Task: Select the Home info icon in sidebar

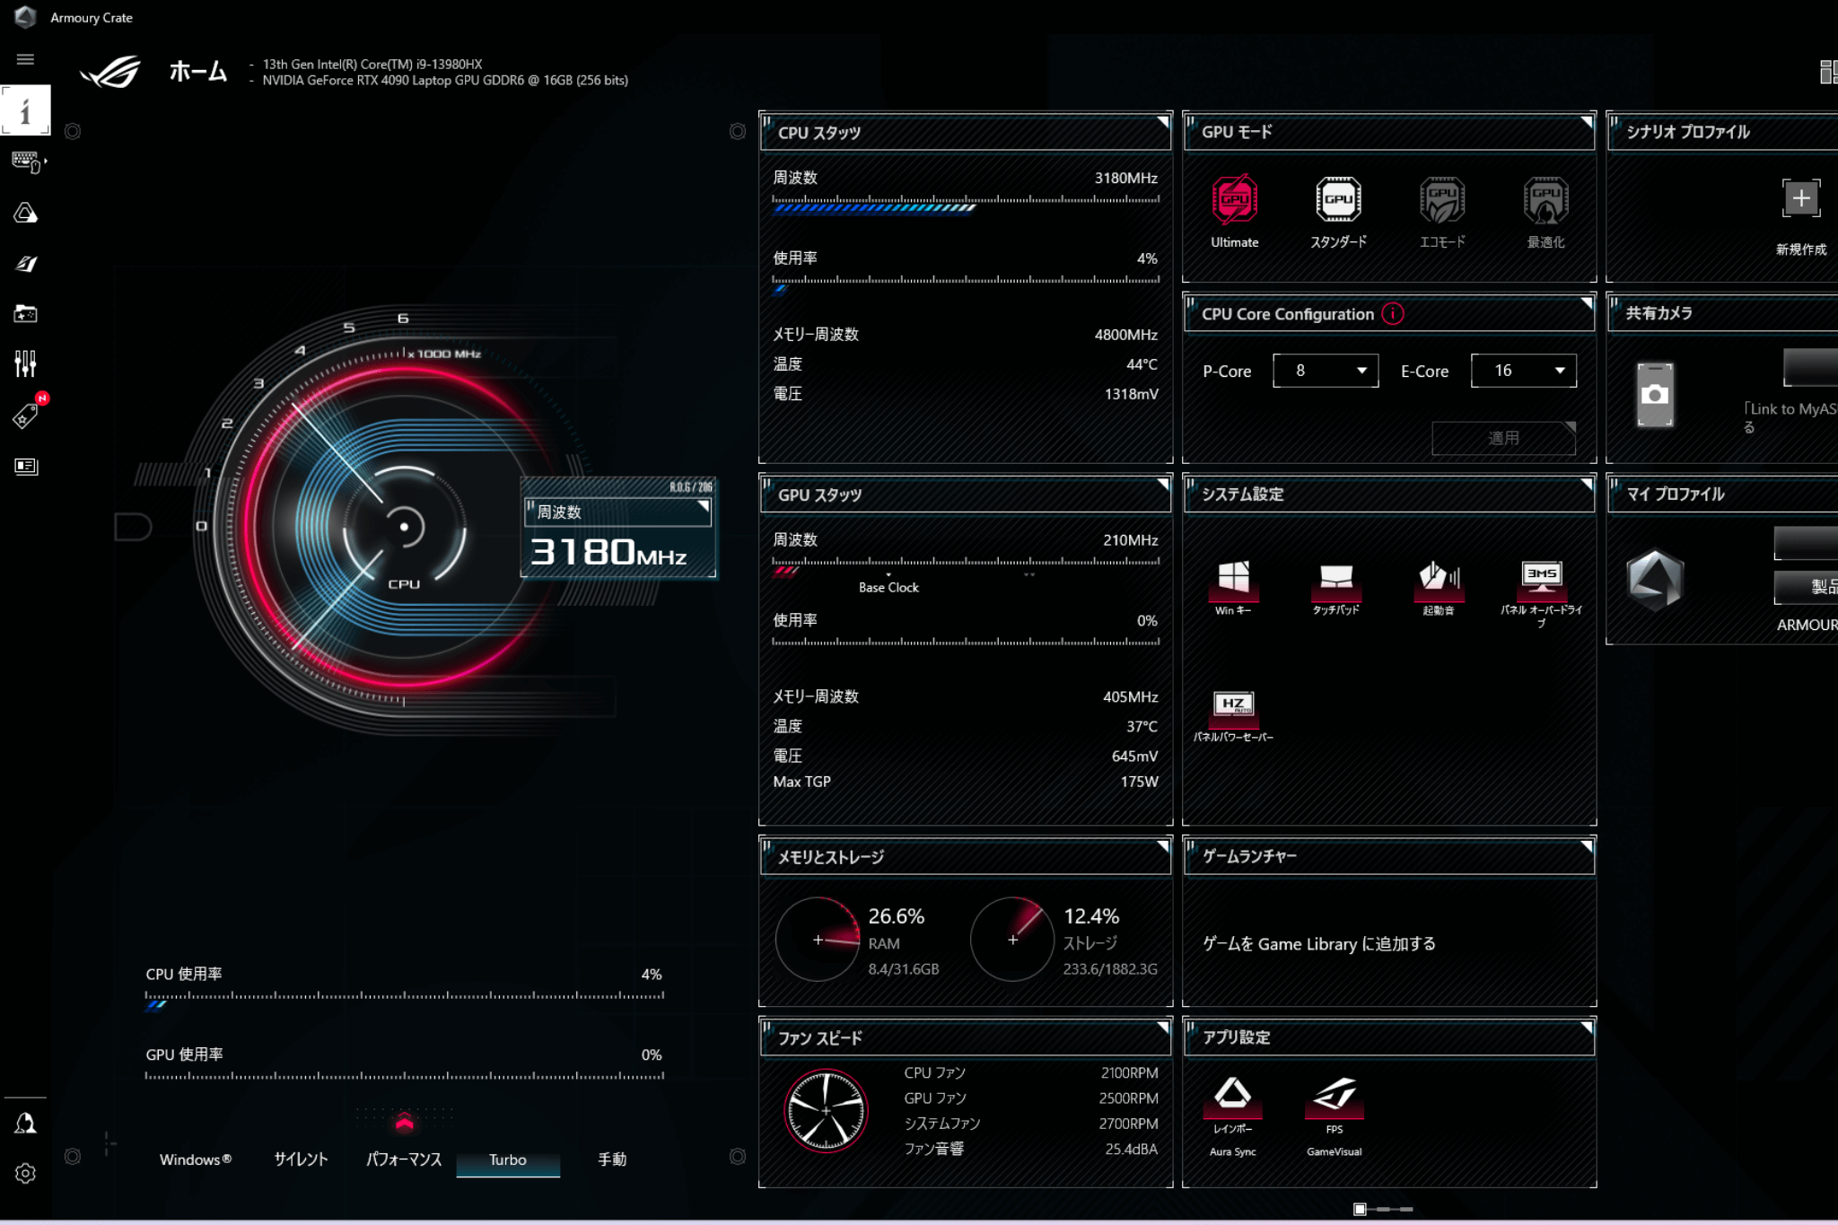Action: click(x=25, y=110)
